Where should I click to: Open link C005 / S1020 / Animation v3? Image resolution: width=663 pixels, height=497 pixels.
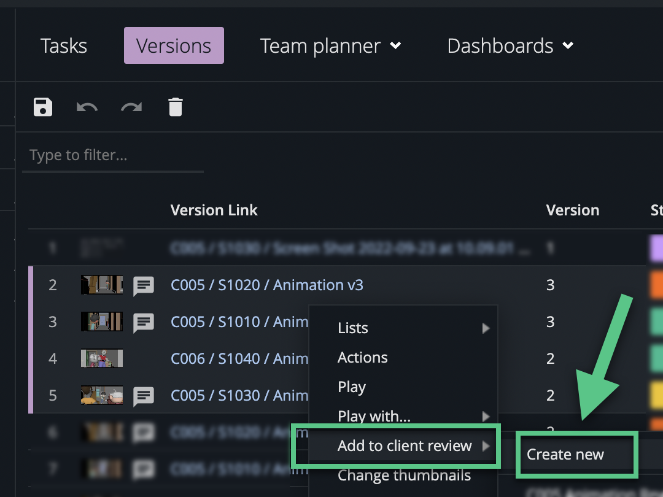pos(267,285)
